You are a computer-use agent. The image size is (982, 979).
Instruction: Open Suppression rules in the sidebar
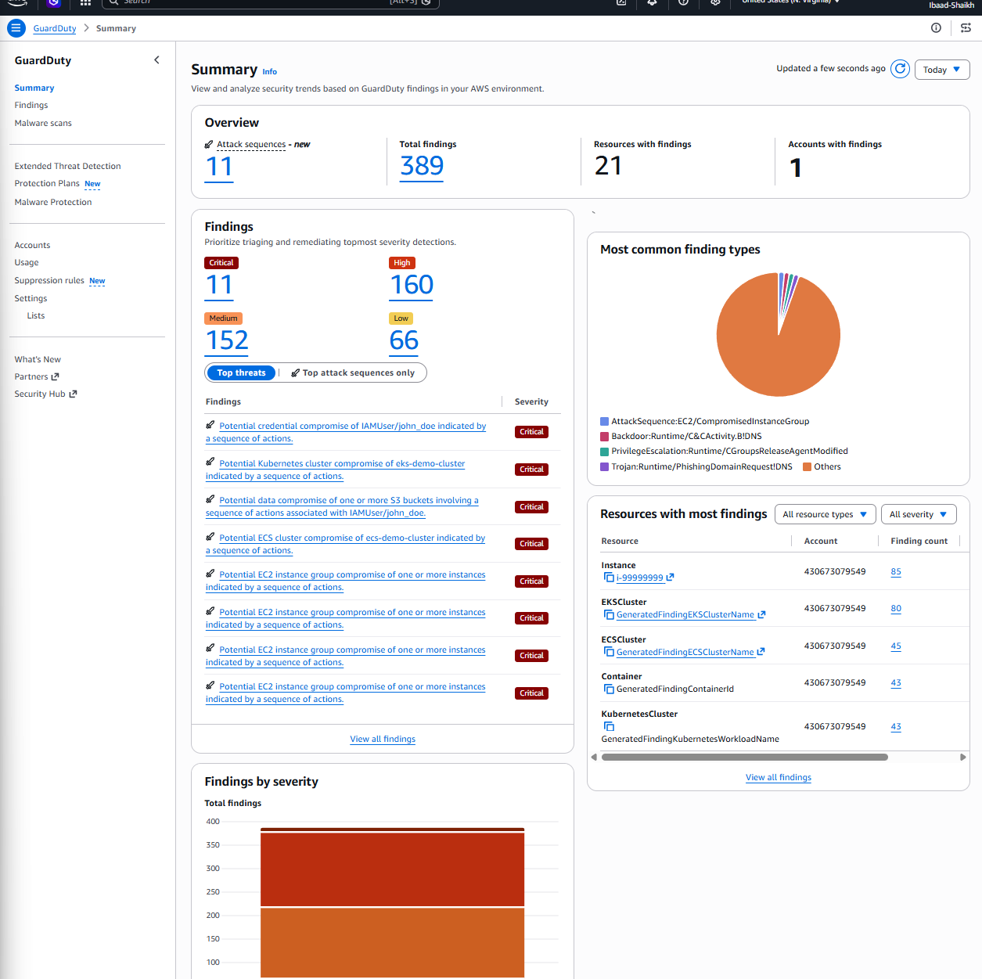[49, 280]
